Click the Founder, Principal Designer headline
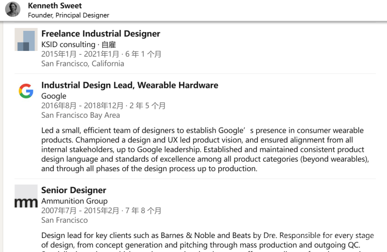 point(68,15)
